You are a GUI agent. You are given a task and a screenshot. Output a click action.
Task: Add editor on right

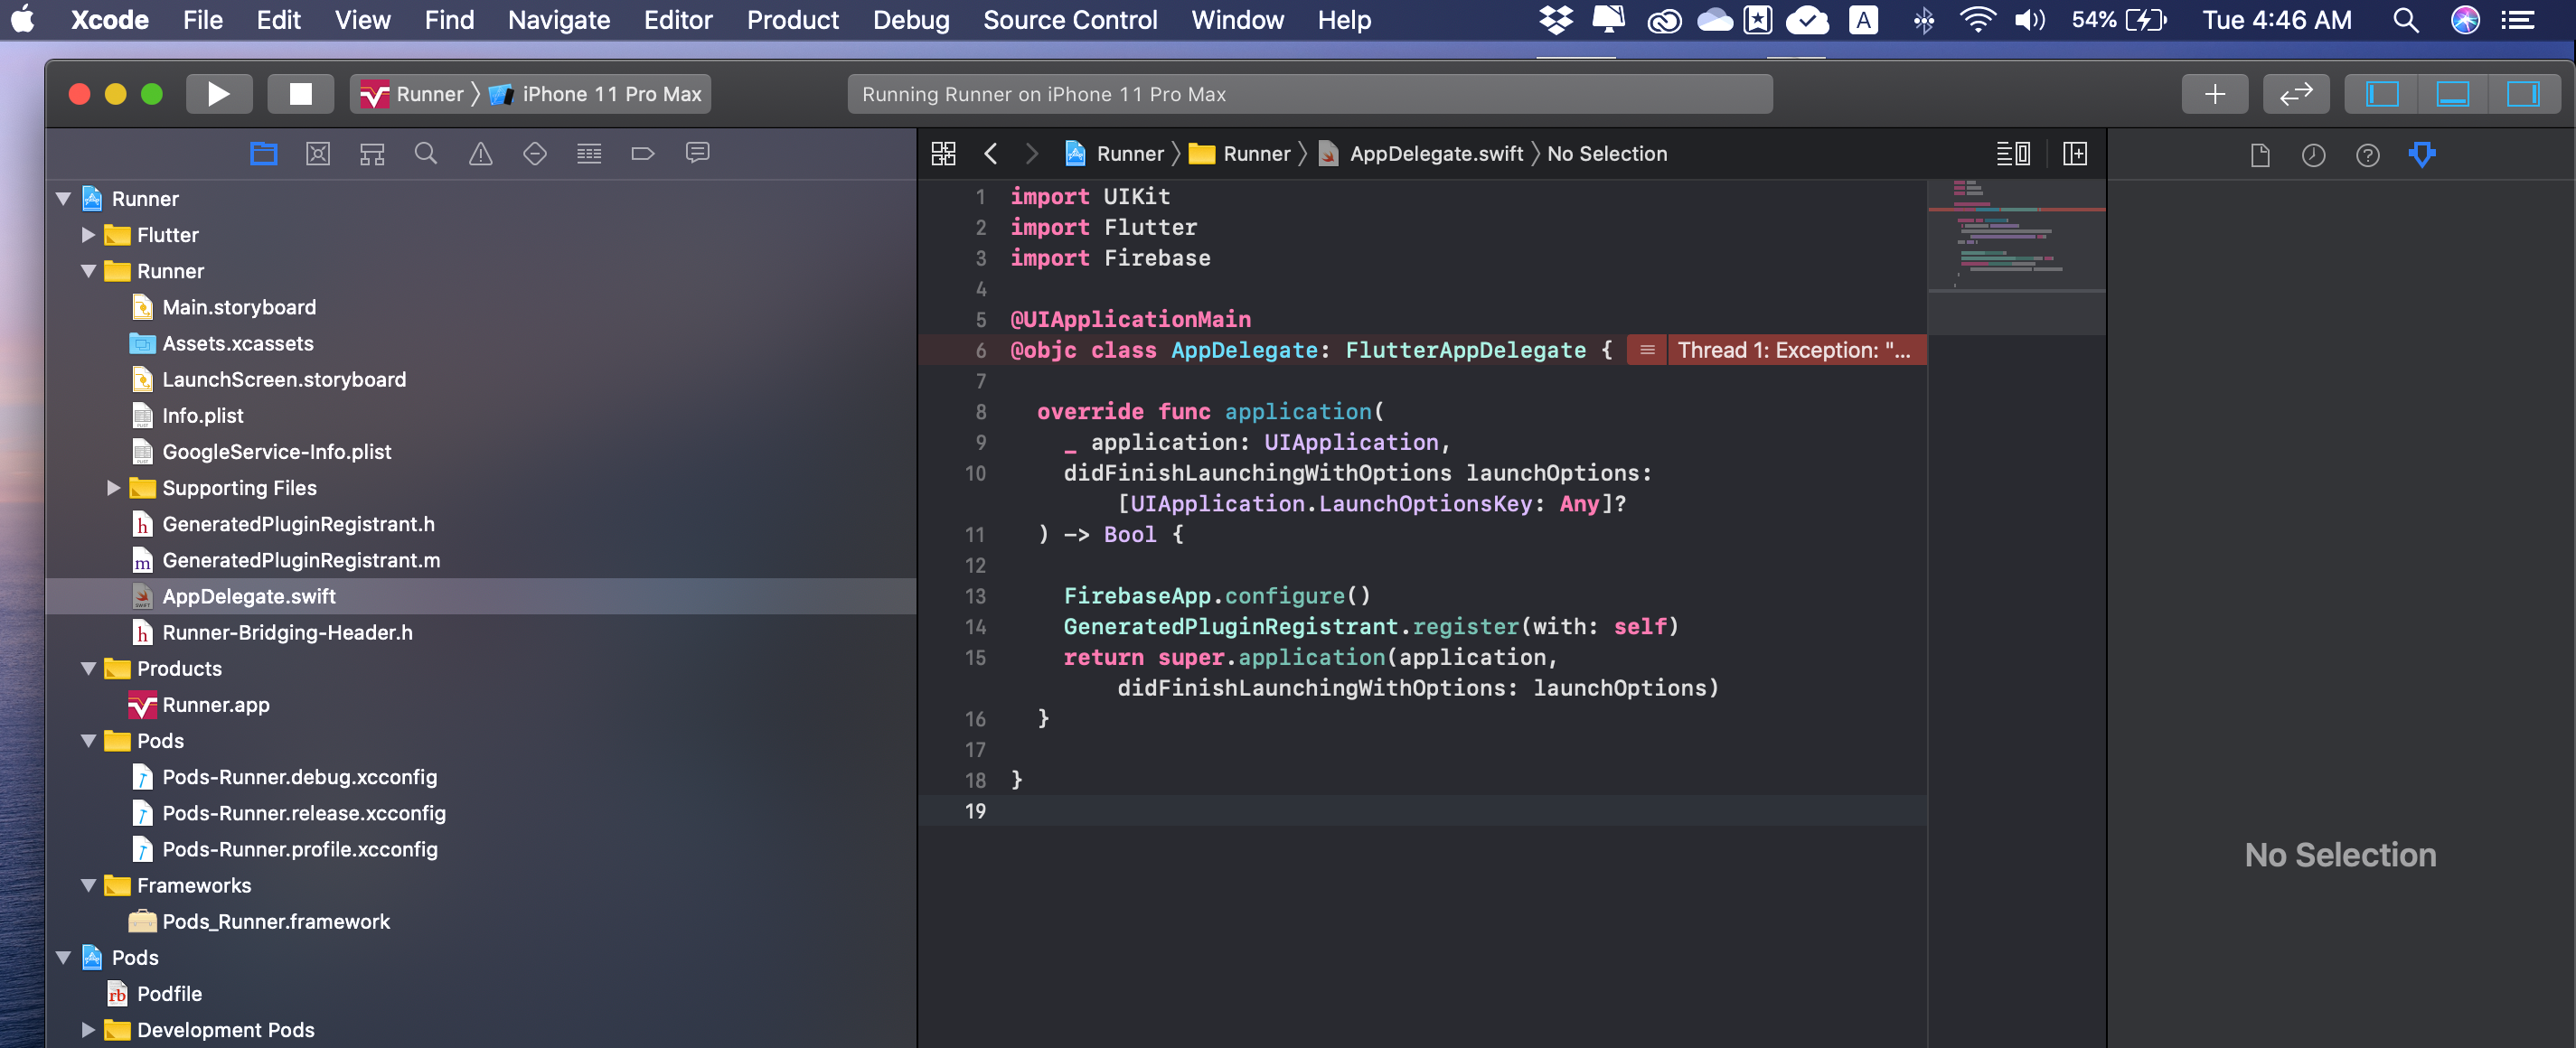(2075, 153)
